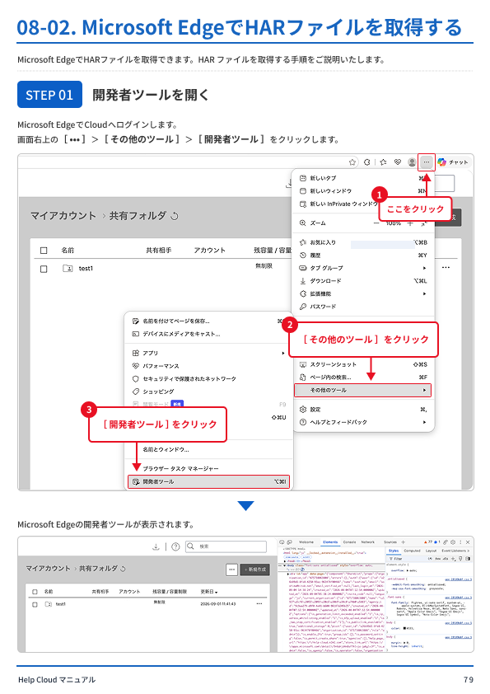Click the test1 folder icon in upper screenshot

68,268
